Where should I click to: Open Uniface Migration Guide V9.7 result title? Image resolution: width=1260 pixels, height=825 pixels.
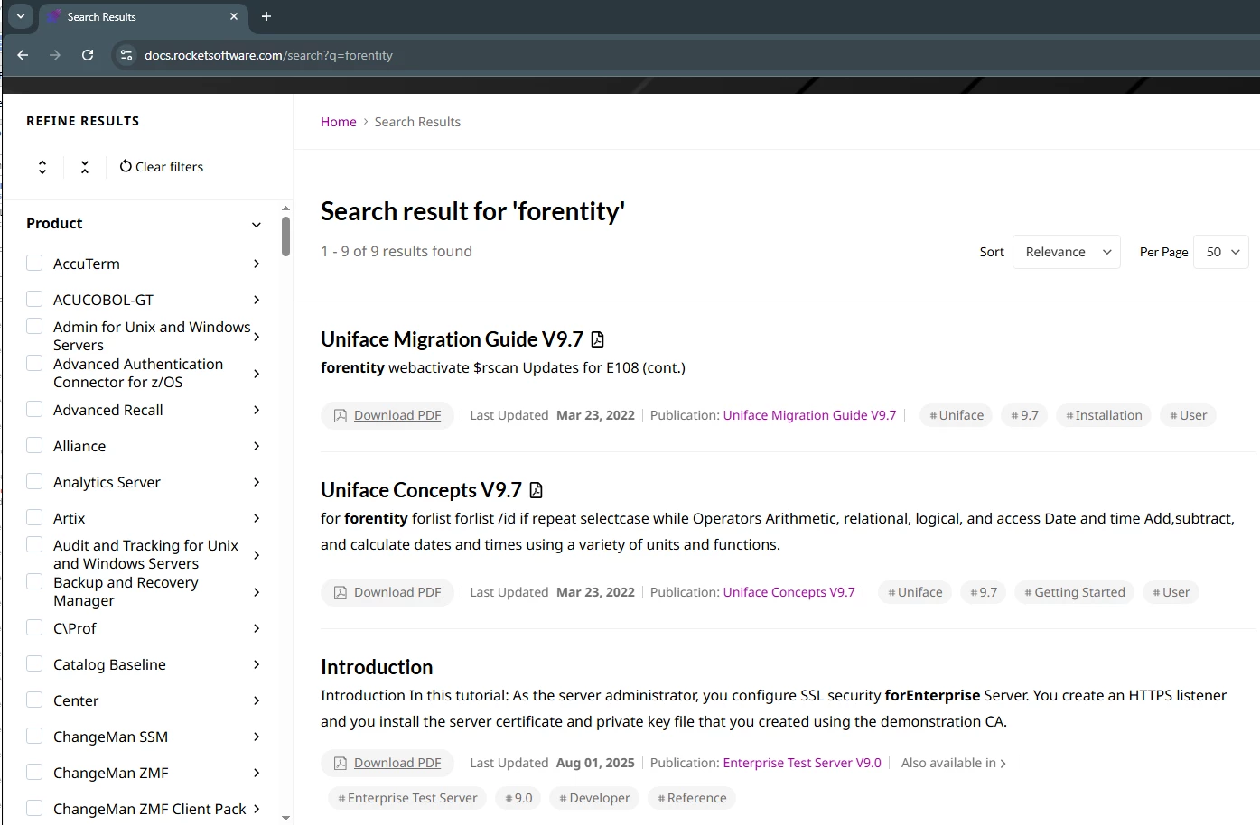[x=452, y=339]
